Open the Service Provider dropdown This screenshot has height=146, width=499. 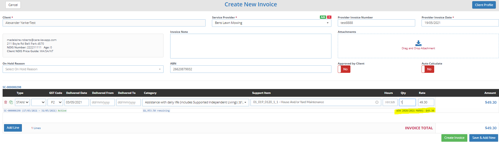click(272, 23)
